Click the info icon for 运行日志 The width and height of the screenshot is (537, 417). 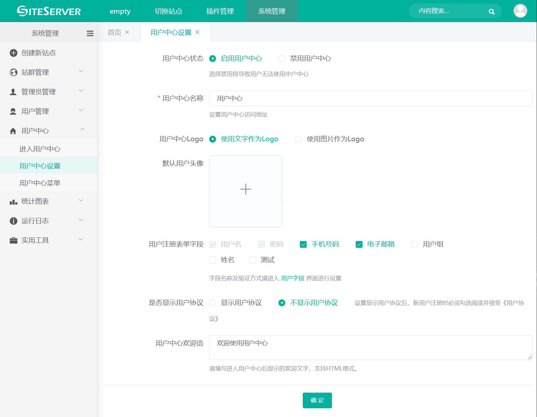coord(13,221)
